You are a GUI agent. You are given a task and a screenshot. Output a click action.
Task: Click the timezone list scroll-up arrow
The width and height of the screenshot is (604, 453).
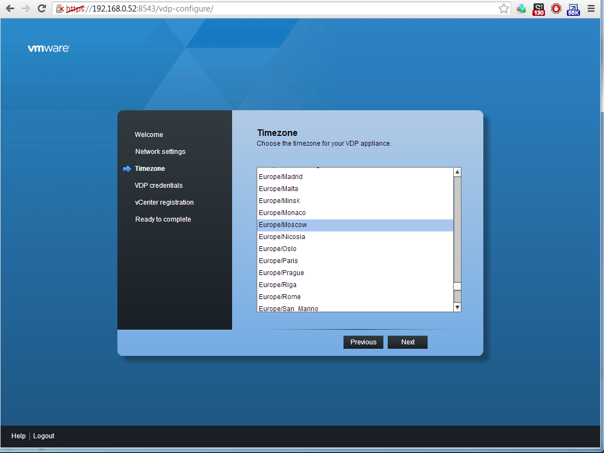[x=457, y=172]
